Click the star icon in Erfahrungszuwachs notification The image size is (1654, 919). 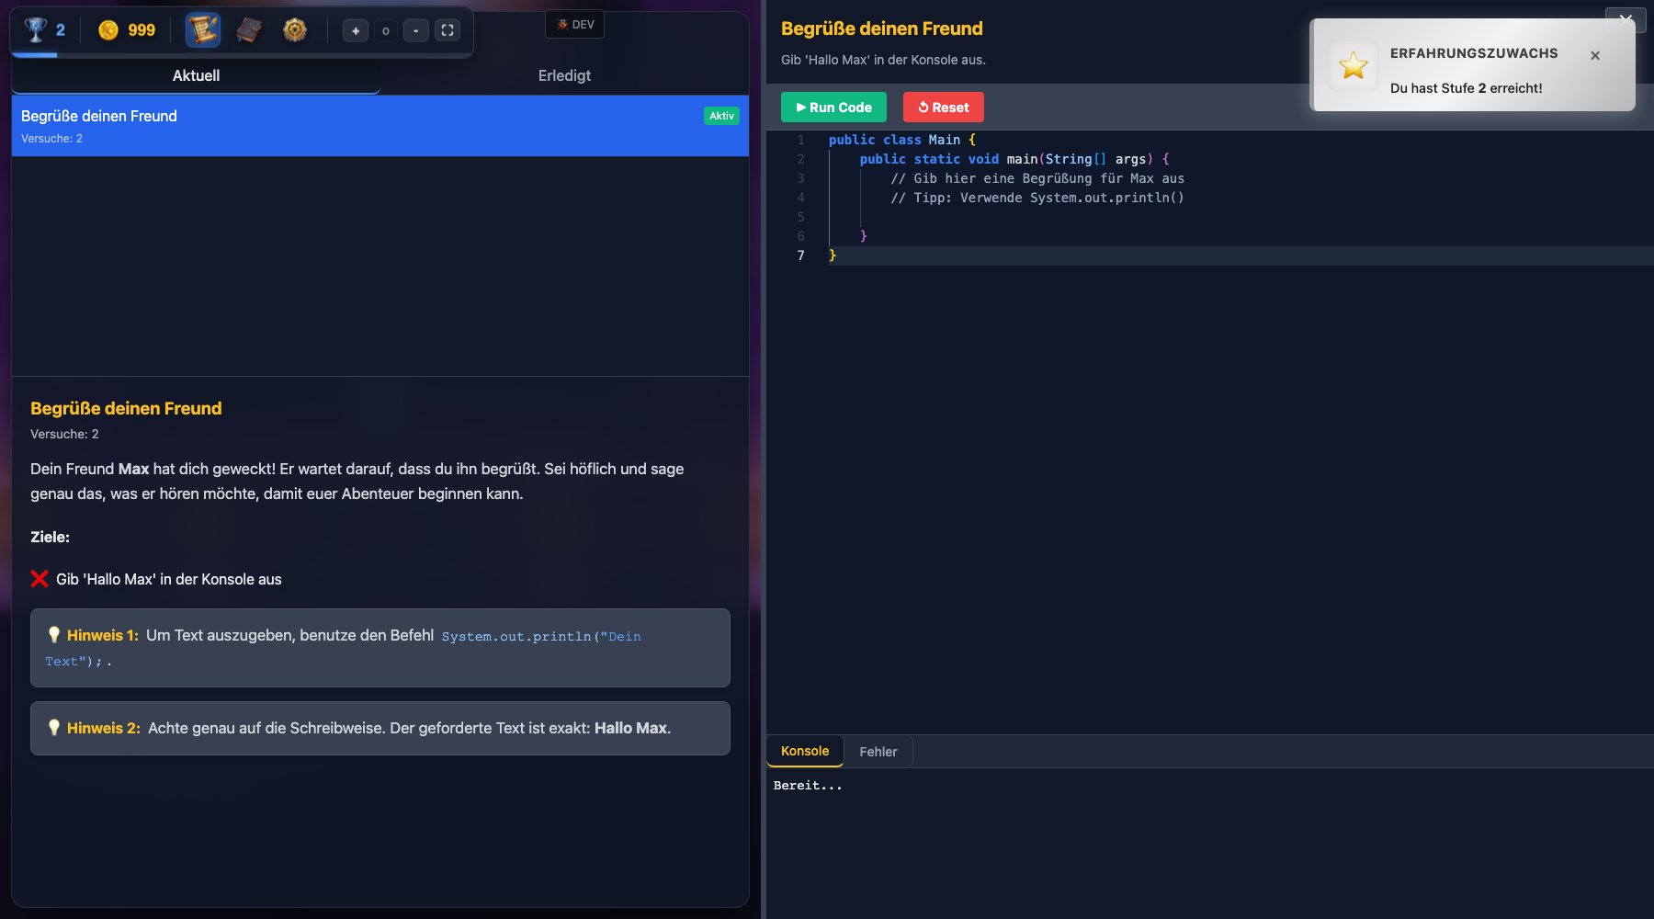pos(1353,64)
